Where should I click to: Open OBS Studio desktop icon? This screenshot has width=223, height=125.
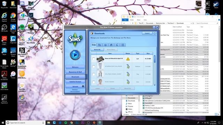(4, 28)
